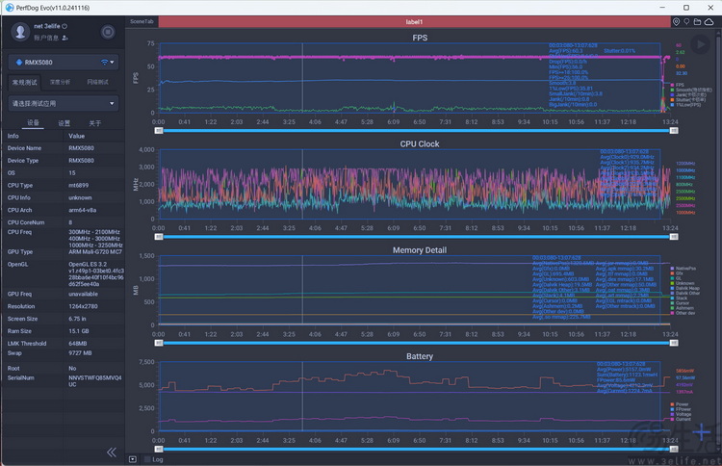Toggle the FPower legend in Battery chart
This screenshot has height=466, width=722.
pyautogui.click(x=681, y=409)
